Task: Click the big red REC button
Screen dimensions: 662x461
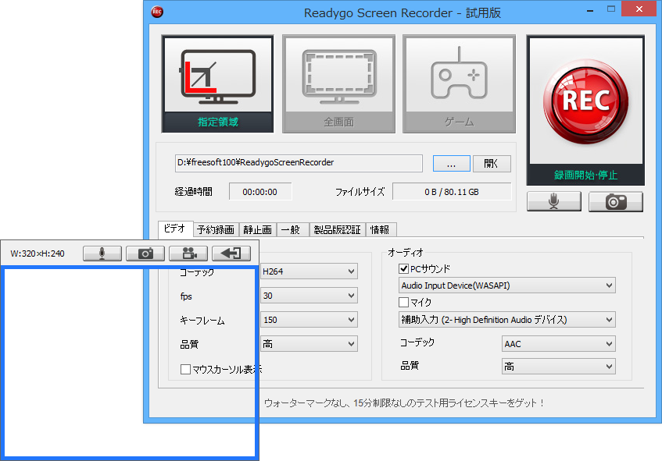Action: pyautogui.click(x=585, y=101)
